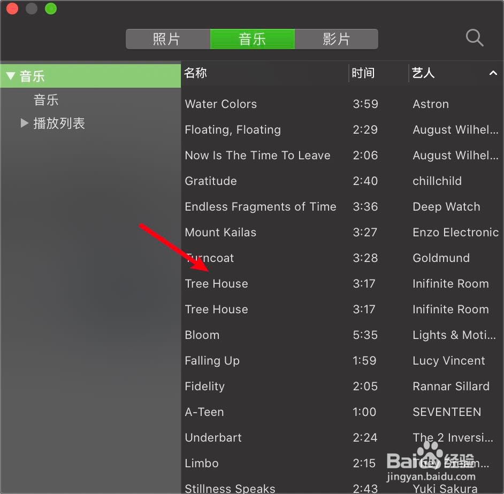Select the song Limbo
Image resolution: width=504 pixels, height=494 pixels.
[x=202, y=464]
